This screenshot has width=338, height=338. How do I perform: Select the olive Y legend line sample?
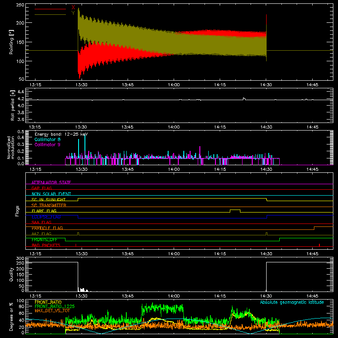click(x=50, y=14)
